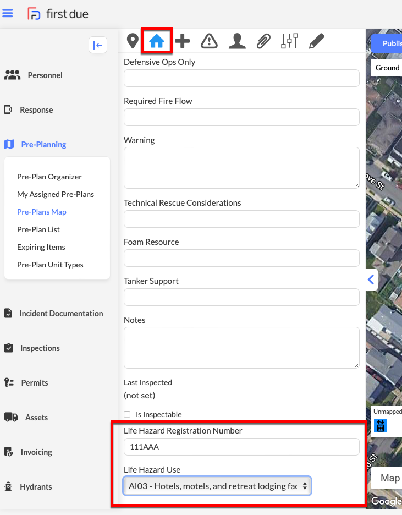
Task: Open the attachments paperclip tab
Action: tap(263, 41)
